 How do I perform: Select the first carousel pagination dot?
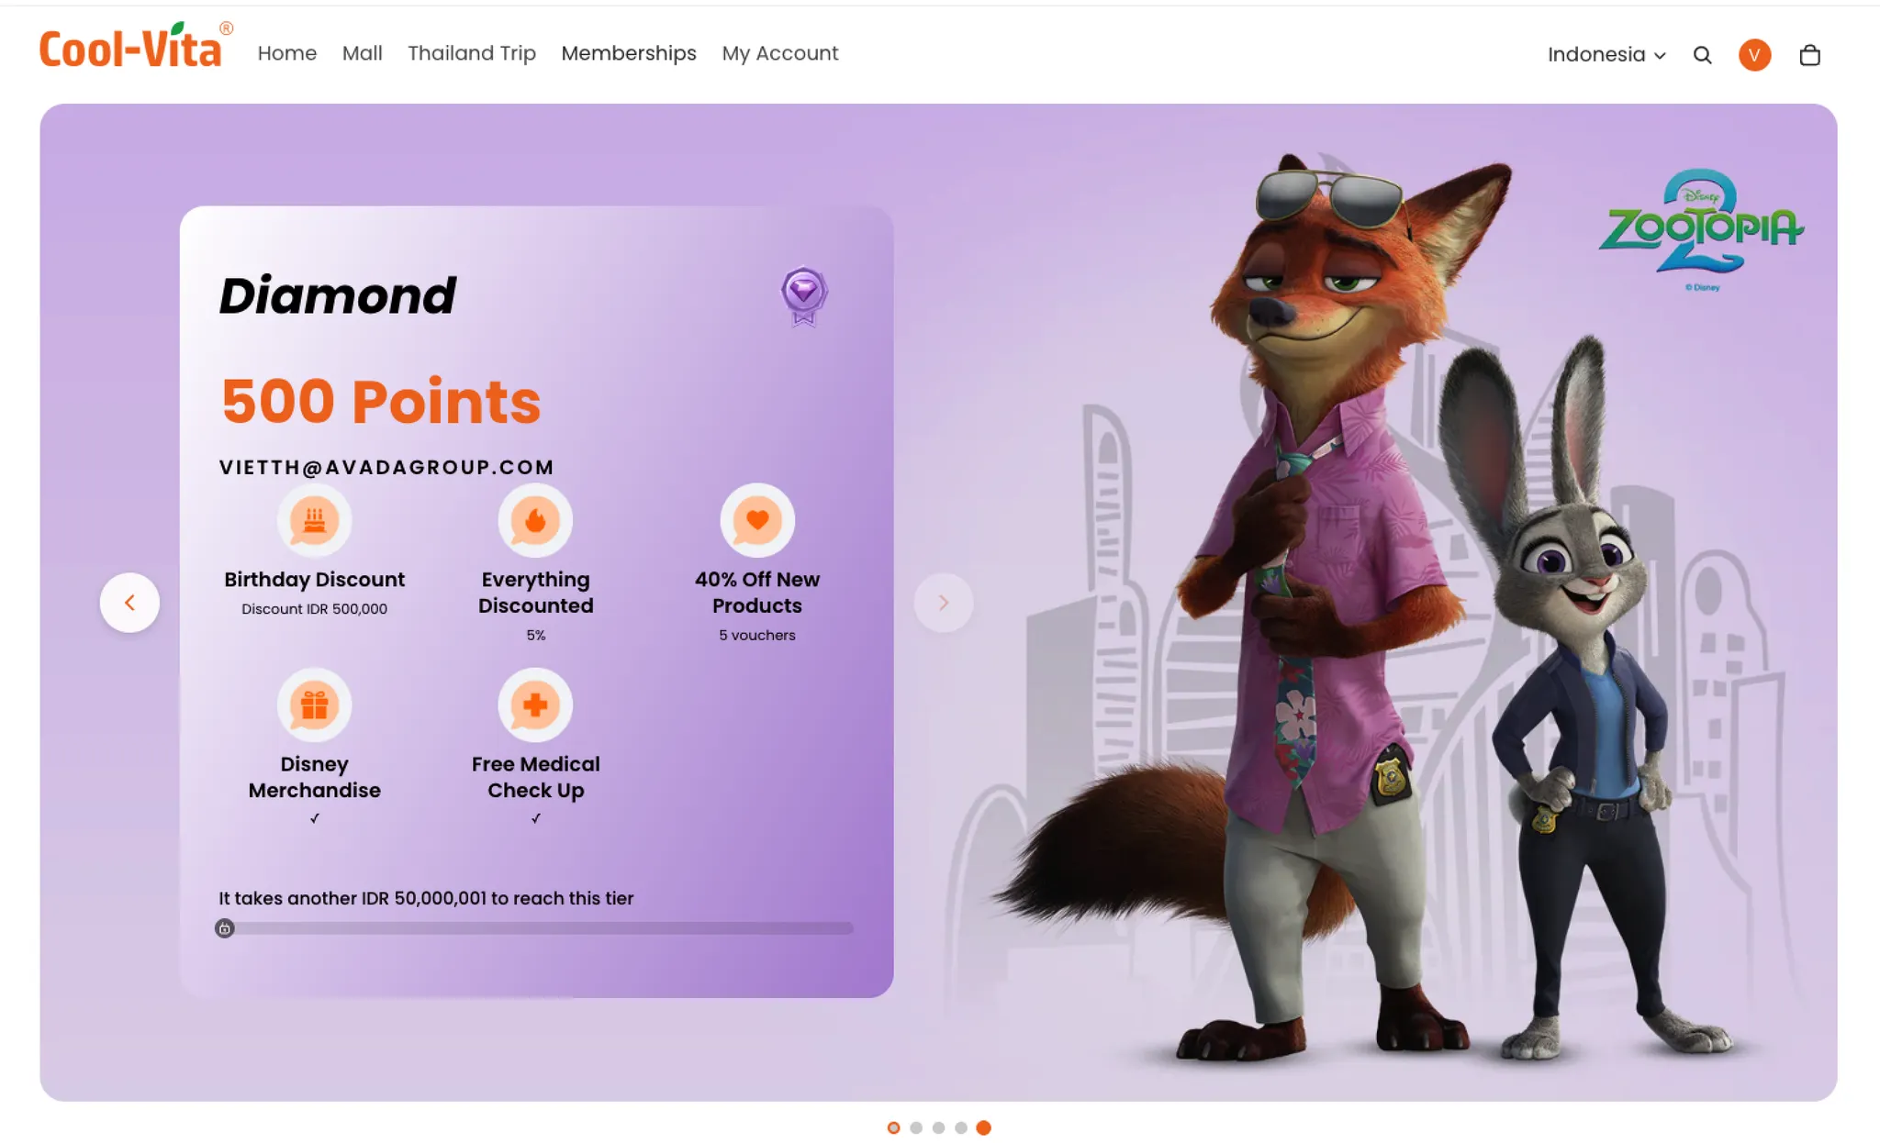coord(893,1127)
